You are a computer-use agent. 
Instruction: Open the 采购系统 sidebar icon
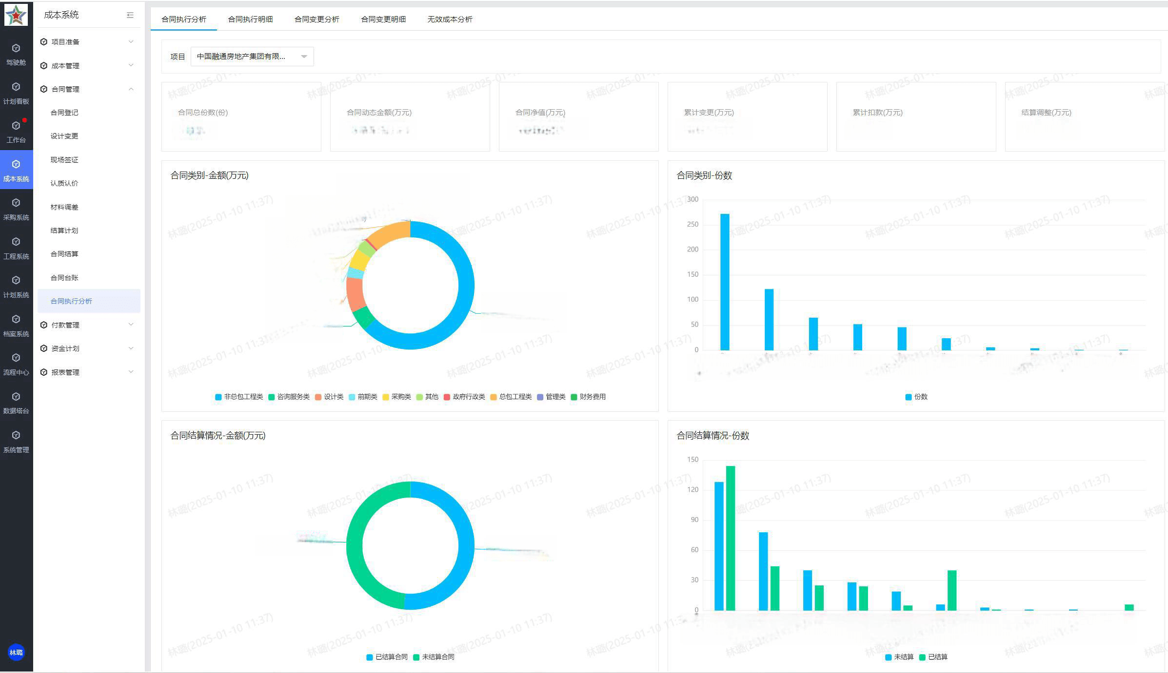pos(16,209)
